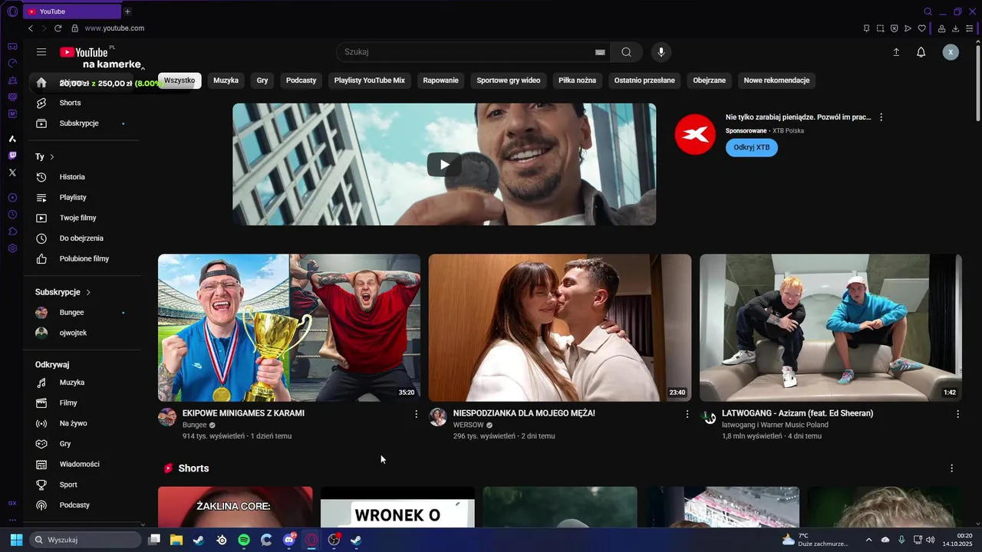Open the YouTube hamburger guide menu

click(41, 52)
